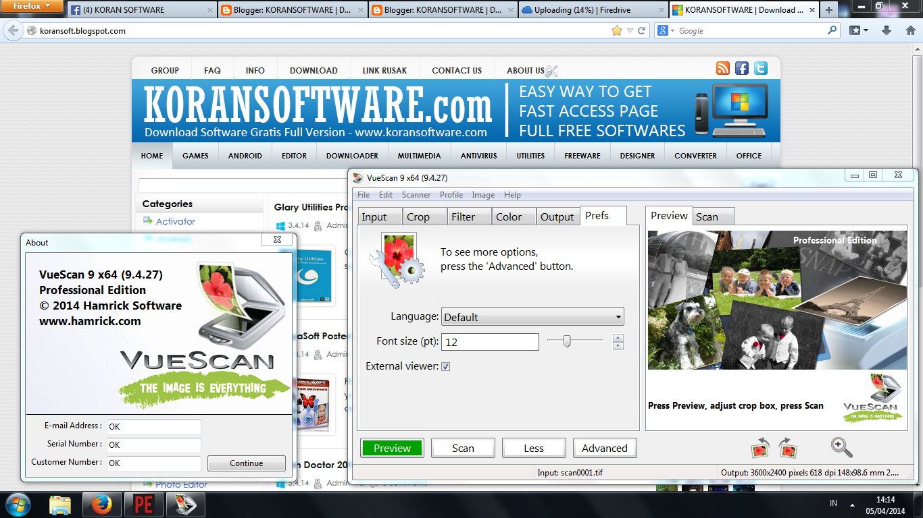This screenshot has width=923, height=518.
Task: Rotate image left icon in VueScan
Action: 761,448
